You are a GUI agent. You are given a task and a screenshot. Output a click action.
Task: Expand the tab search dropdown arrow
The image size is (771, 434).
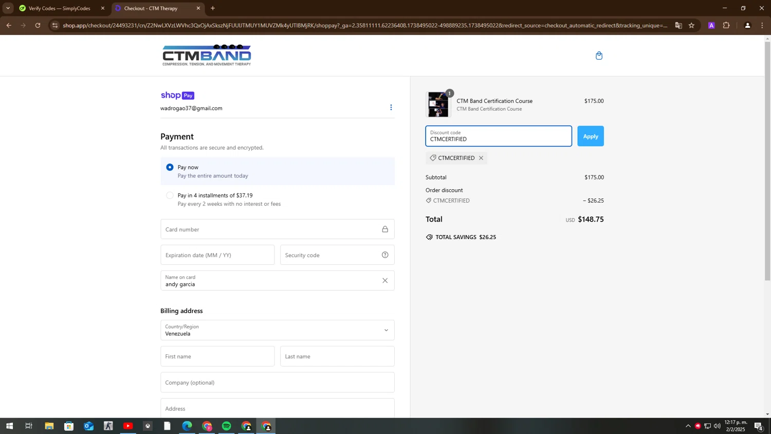tap(8, 8)
